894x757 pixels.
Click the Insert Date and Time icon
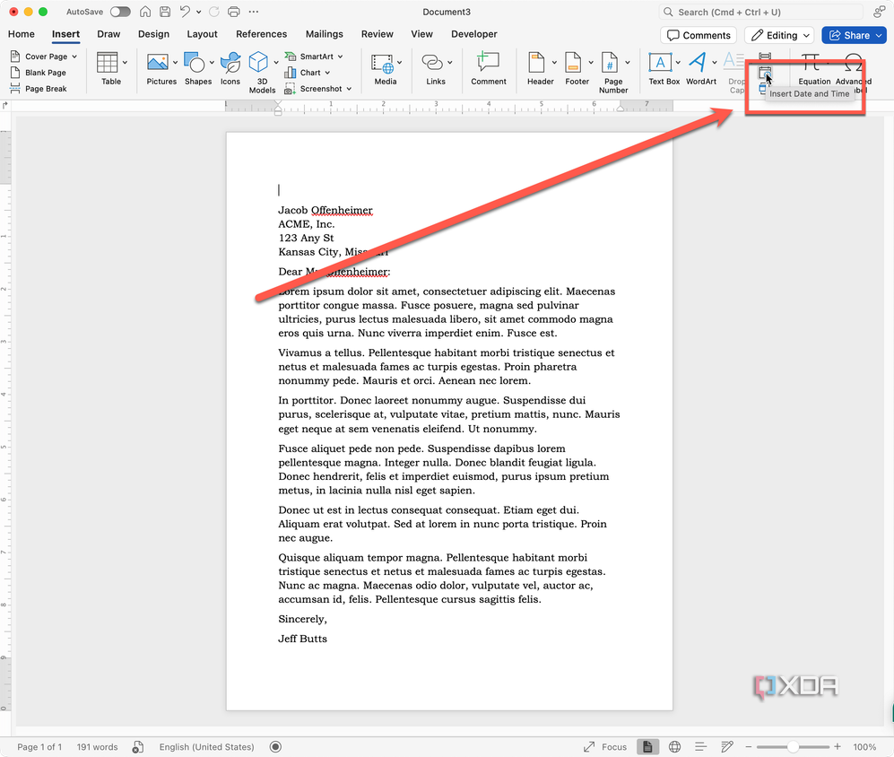(765, 73)
